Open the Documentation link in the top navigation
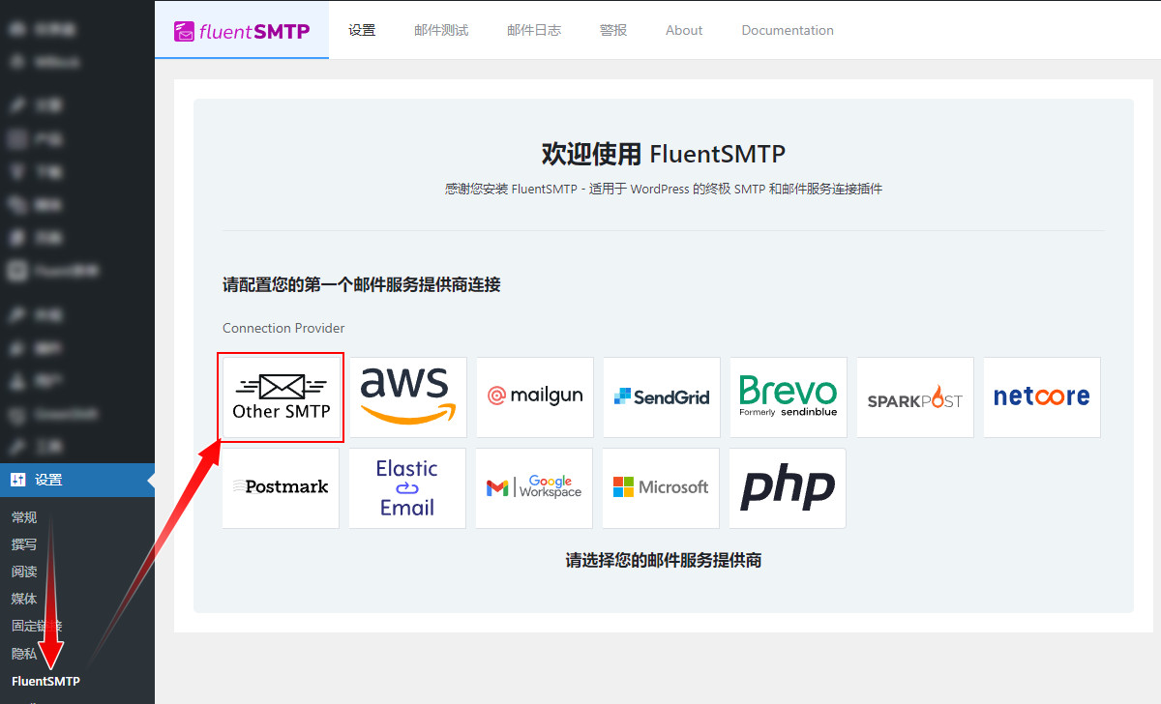 [x=788, y=30]
